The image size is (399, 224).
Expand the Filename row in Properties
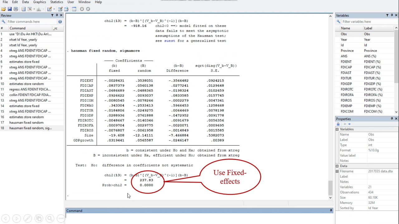pos(337,171)
